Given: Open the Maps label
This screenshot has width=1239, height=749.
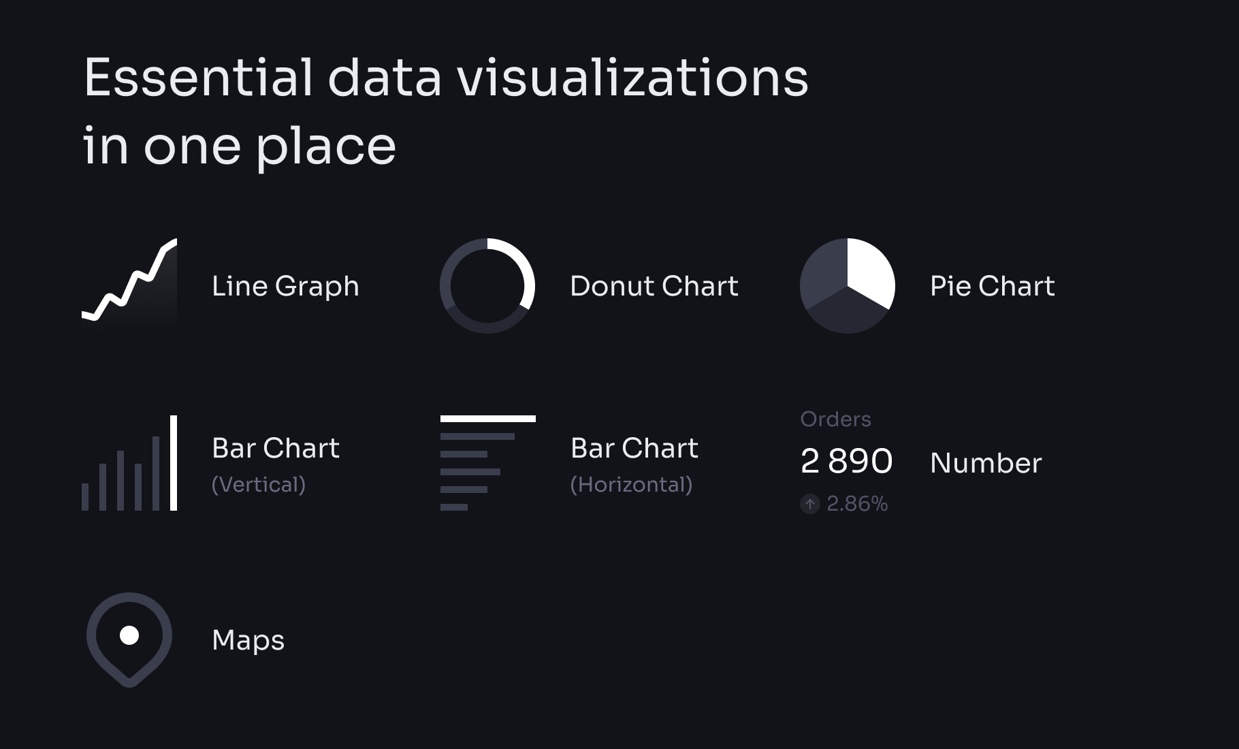Looking at the screenshot, I should click(248, 641).
